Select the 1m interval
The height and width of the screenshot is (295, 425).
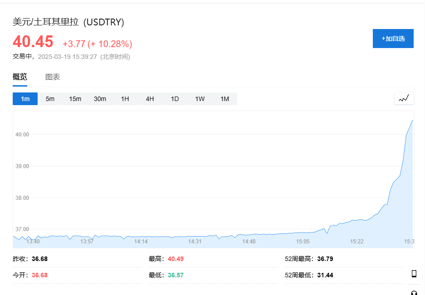(25, 99)
